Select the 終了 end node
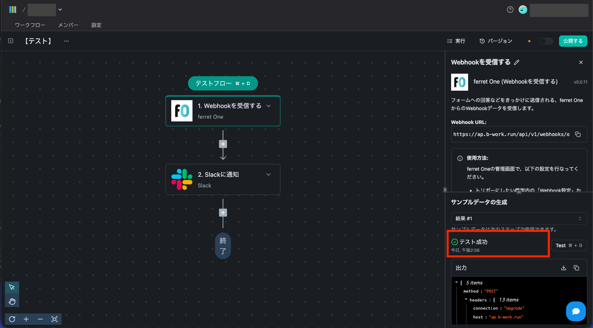593x328 pixels. [x=223, y=246]
